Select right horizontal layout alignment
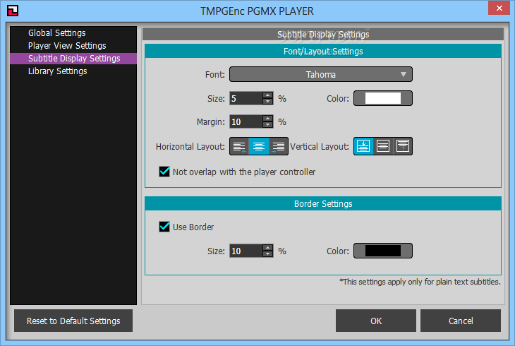Screen dimensions: 515x346 click(x=278, y=146)
